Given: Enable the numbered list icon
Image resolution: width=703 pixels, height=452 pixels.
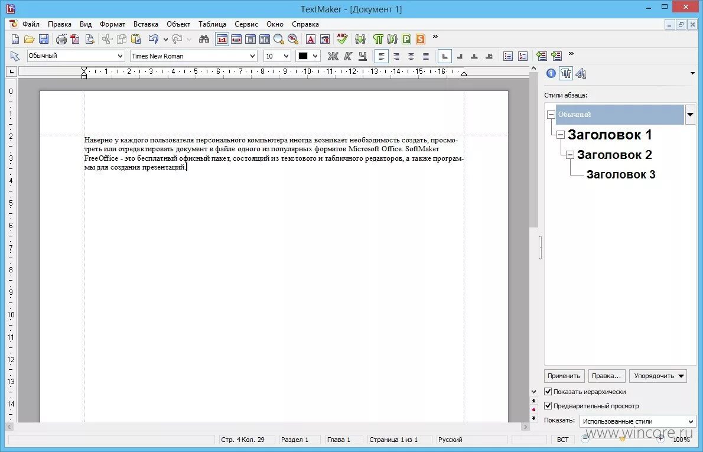Looking at the screenshot, I should click(522, 56).
